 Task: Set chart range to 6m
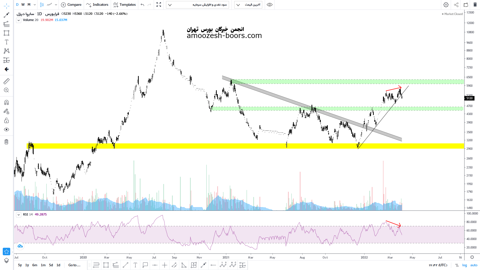(35, 265)
